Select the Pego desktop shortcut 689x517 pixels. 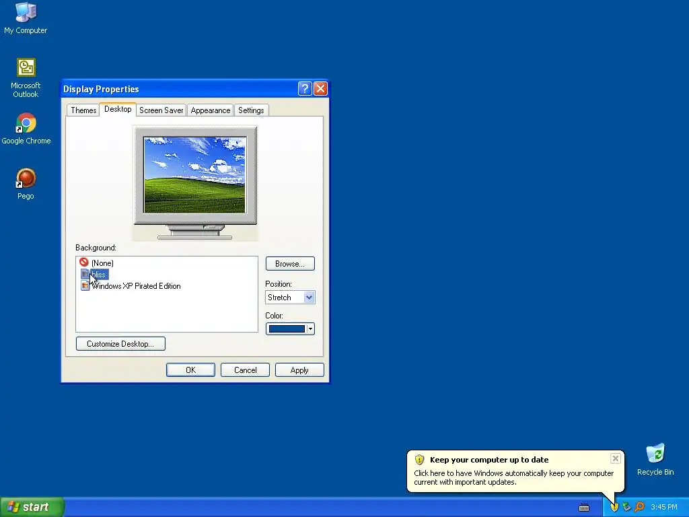click(x=26, y=184)
